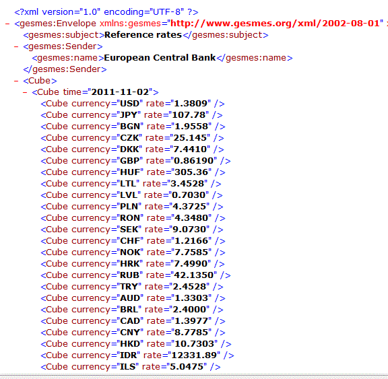Click the DKK rate 7.4410 row

pyautogui.click(x=133, y=149)
